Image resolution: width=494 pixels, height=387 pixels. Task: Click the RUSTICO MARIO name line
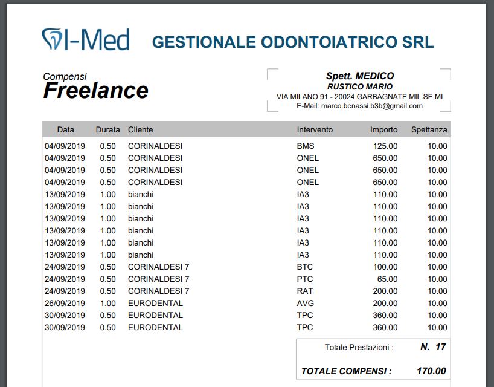(x=359, y=85)
